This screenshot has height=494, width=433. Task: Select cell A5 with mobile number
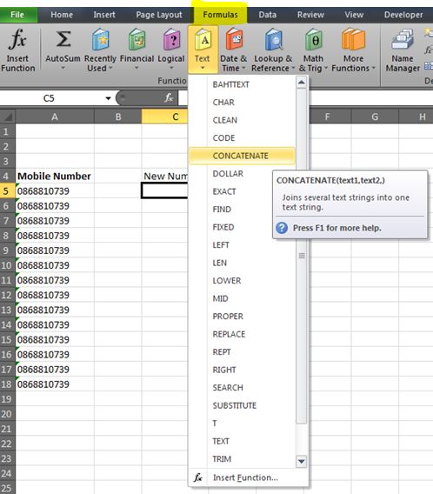point(55,191)
